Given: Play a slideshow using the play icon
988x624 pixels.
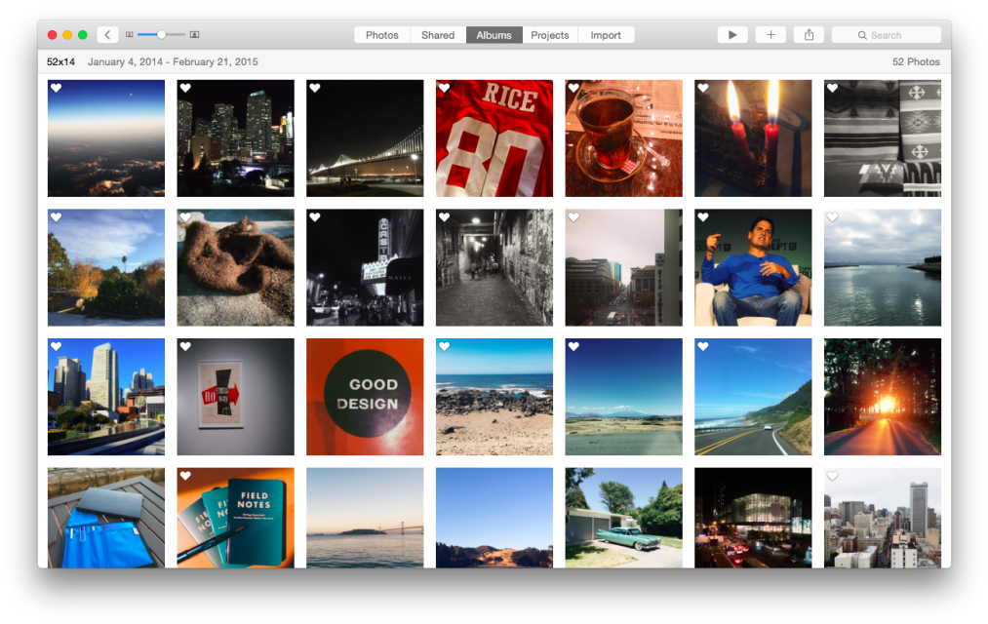Looking at the screenshot, I should click(x=732, y=34).
